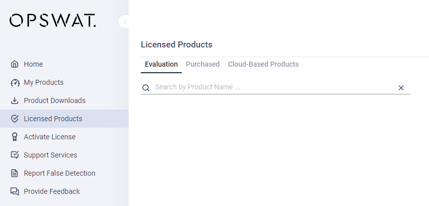Image resolution: width=429 pixels, height=206 pixels.
Task: Open the My Products page
Action: [44, 82]
